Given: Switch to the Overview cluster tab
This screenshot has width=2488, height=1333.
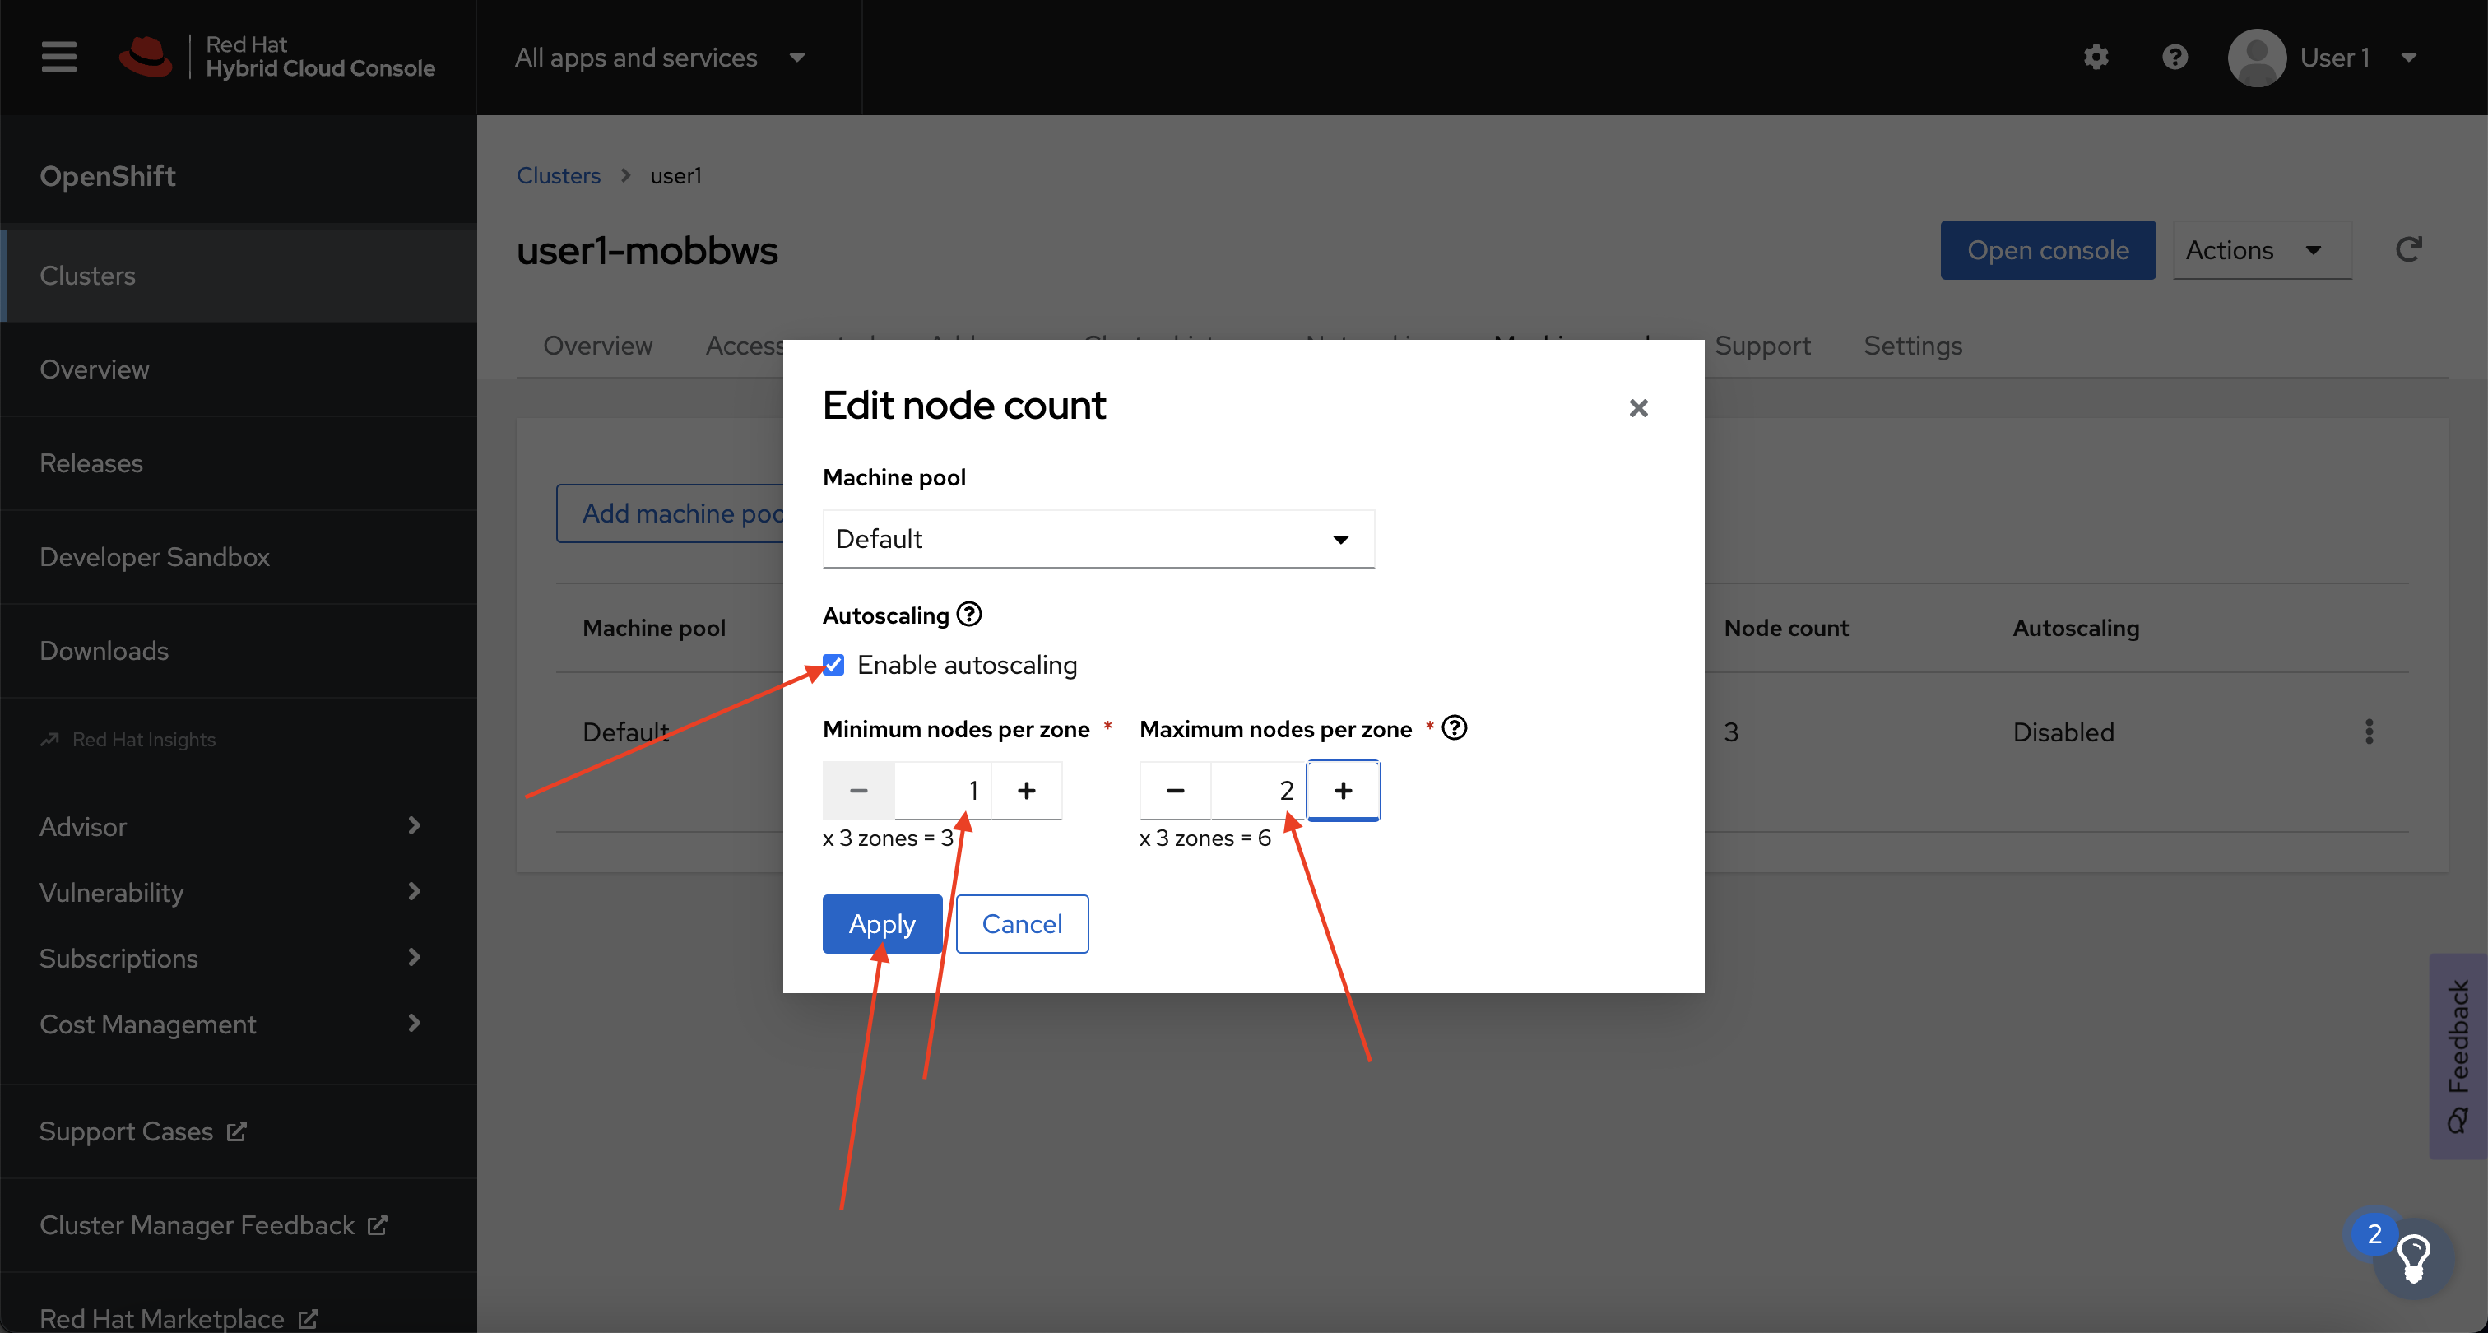Looking at the screenshot, I should pyautogui.click(x=598, y=345).
